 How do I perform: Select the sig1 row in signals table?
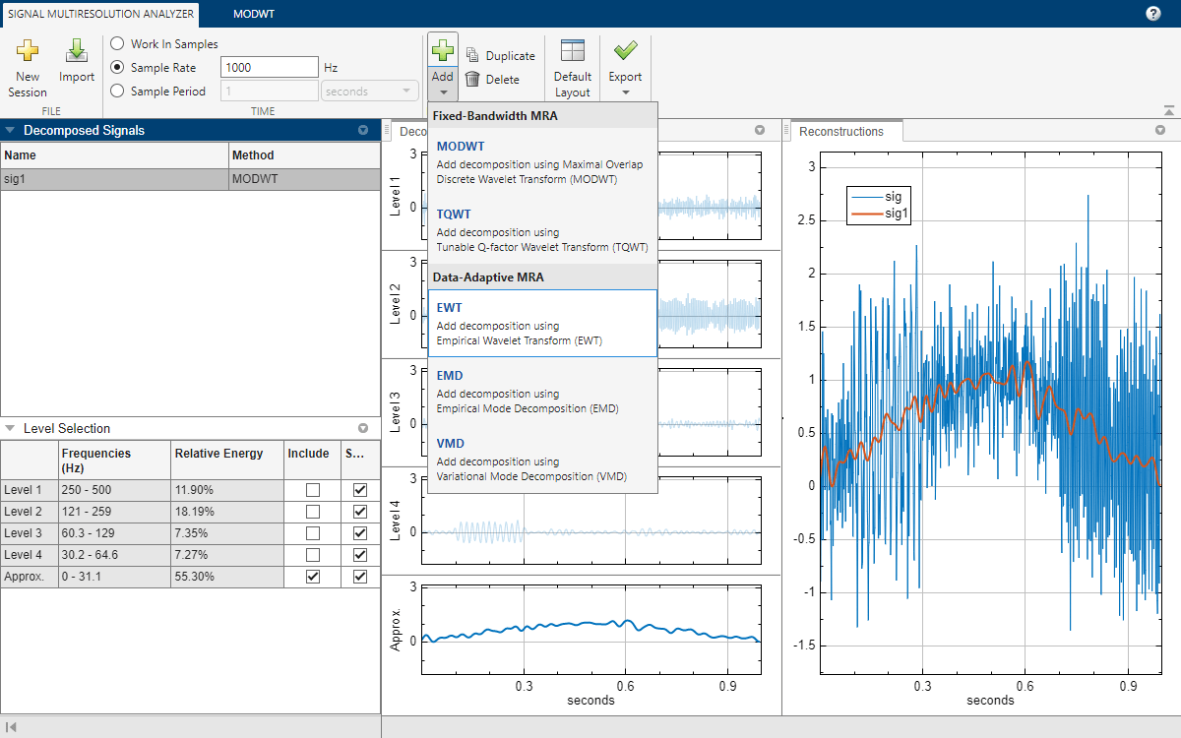point(113,179)
